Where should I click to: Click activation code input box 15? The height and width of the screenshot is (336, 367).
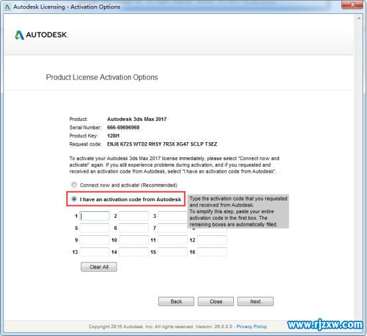point(173,252)
